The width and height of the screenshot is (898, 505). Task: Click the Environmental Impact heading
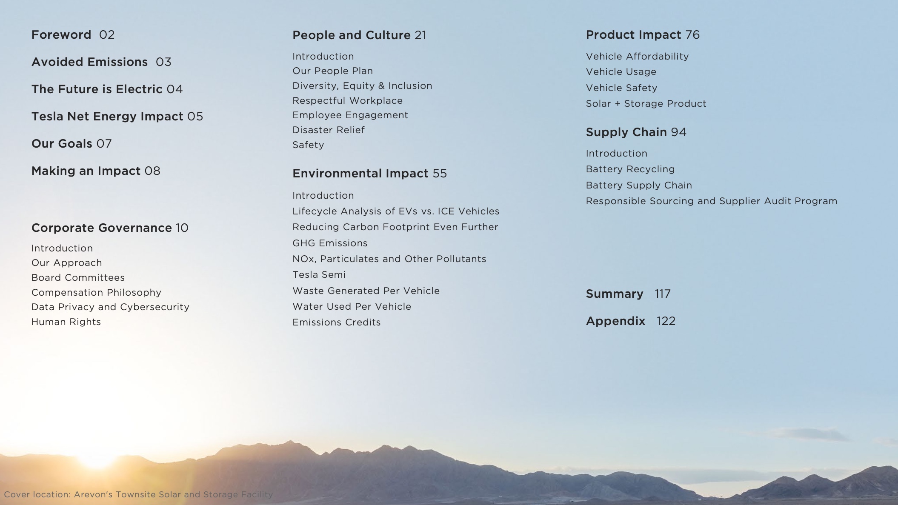tap(360, 174)
